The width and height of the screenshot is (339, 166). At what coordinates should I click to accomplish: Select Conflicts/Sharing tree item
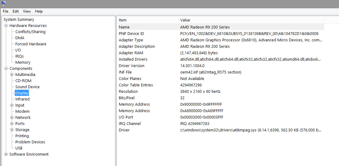pyautogui.click(x=30, y=32)
